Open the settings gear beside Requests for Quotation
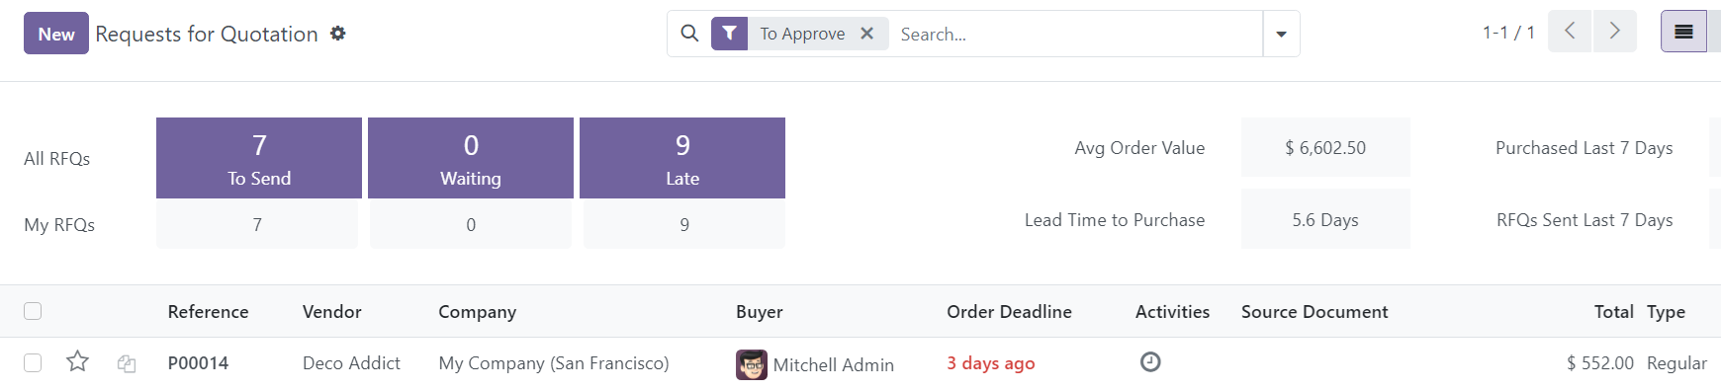This screenshot has height=391, width=1721. [338, 34]
